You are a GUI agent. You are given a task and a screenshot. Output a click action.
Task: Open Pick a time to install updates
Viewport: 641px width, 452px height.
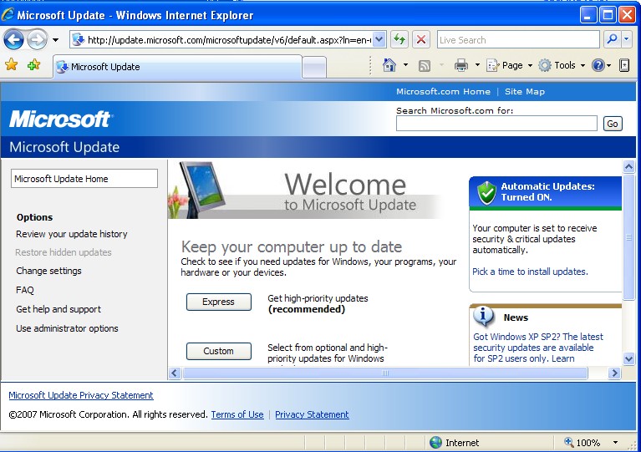pos(530,272)
